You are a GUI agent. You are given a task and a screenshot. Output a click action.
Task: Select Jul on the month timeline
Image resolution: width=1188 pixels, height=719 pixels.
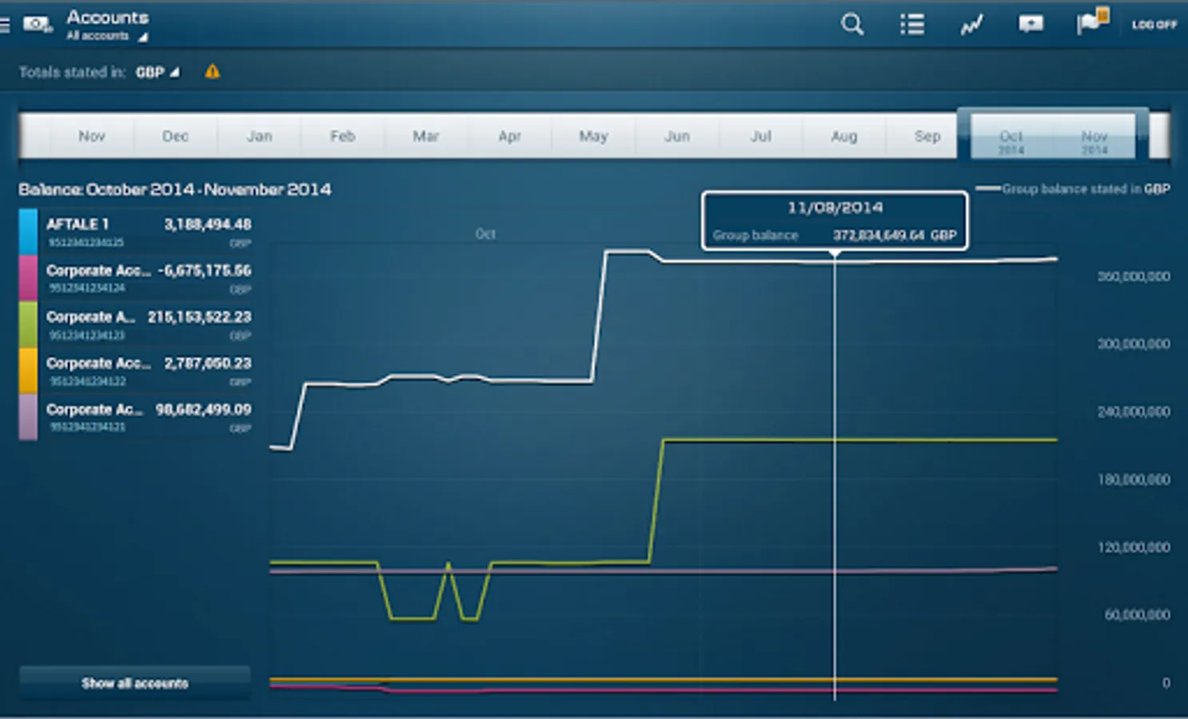tap(760, 137)
